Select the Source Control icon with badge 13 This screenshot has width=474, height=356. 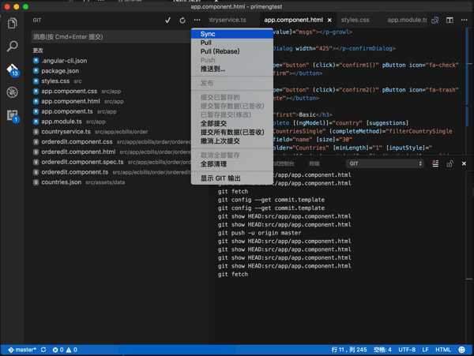click(x=13, y=70)
